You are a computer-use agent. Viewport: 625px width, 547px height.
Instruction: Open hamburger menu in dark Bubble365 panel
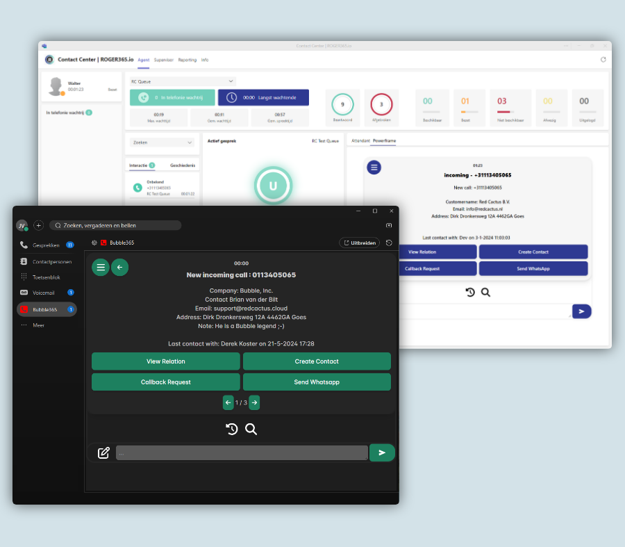(101, 268)
